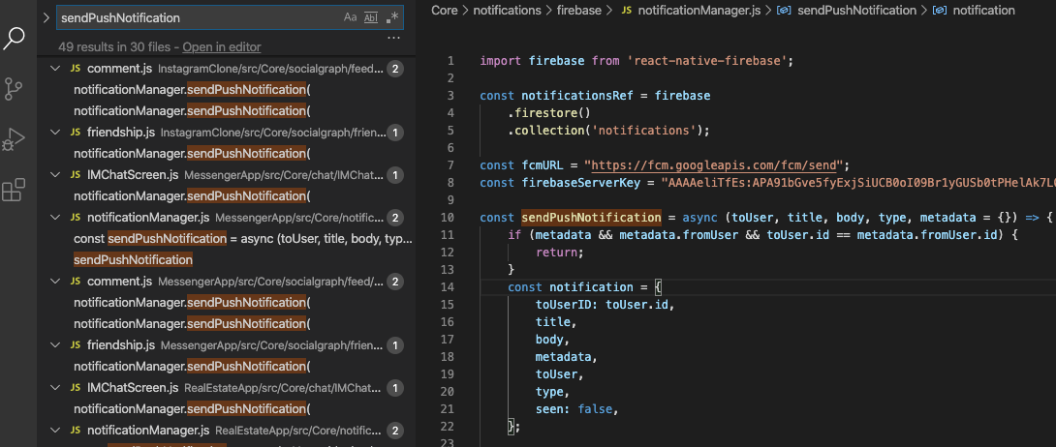
Task: Click the 'Open in editor' link
Action: [221, 47]
